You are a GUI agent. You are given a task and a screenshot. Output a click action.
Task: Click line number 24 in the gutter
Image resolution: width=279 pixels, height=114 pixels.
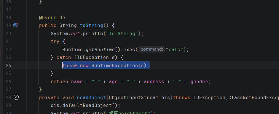pyautogui.click(x=8, y=65)
